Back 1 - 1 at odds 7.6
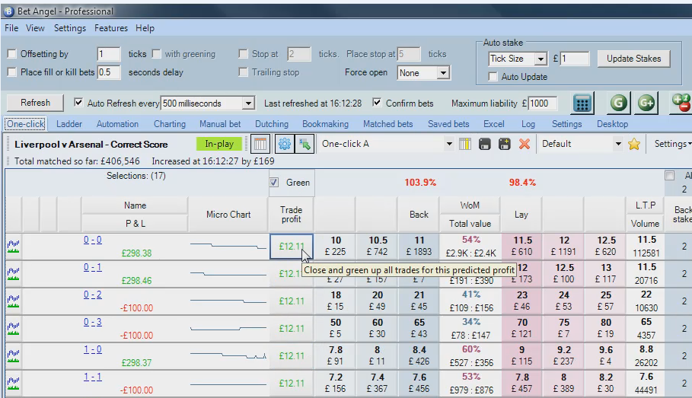This screenshot has width=692, height=398. (x=419, y=383)
